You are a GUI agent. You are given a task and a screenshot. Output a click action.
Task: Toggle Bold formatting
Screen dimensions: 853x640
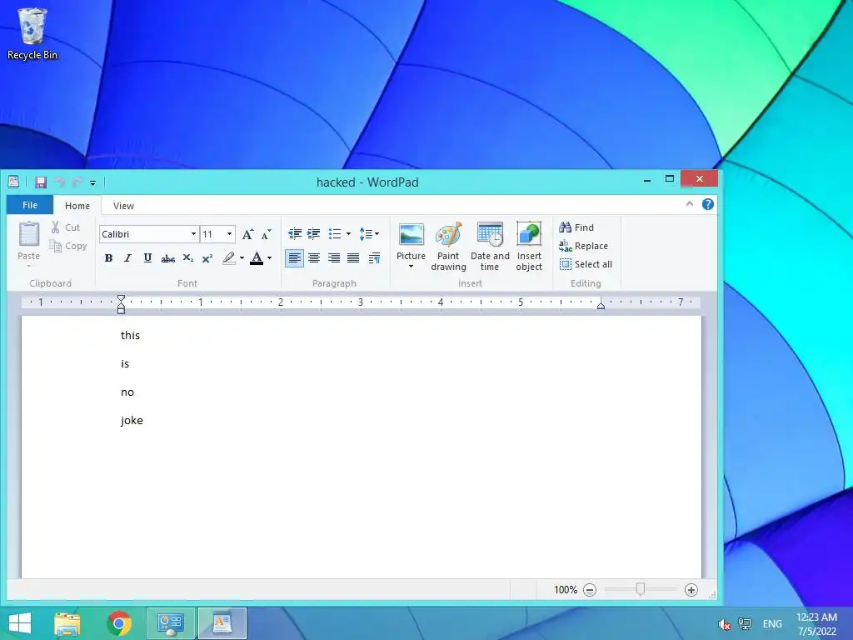pos(109,258)
